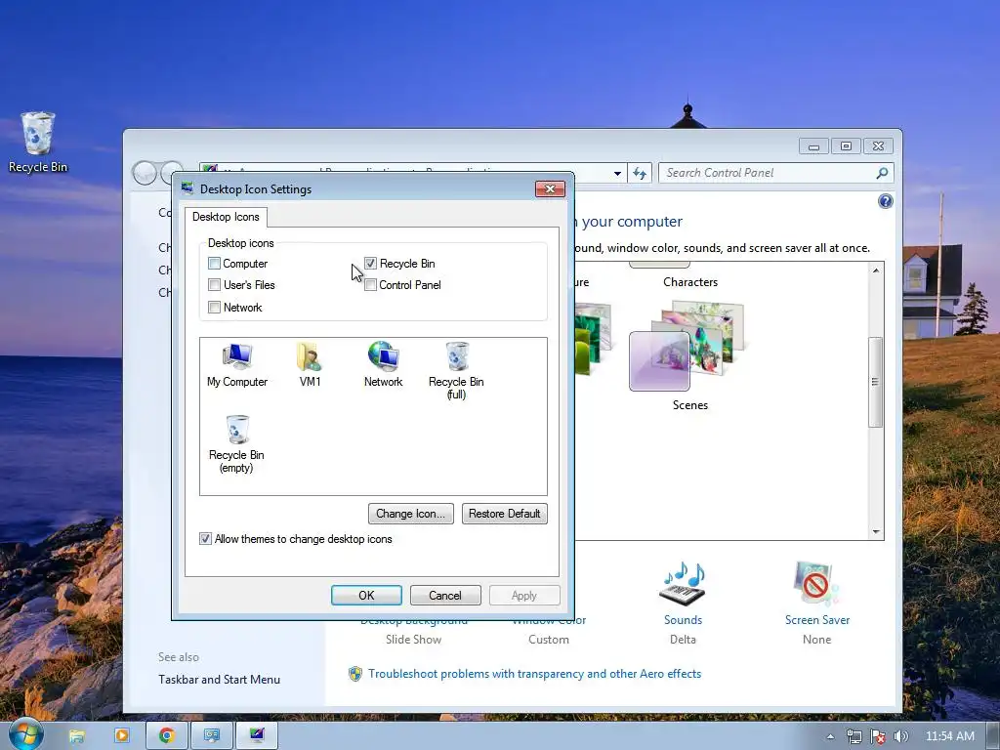Viewport: 1000px width, 750px height.
Task: Click the Sounds link label
Action: point(683,620)
